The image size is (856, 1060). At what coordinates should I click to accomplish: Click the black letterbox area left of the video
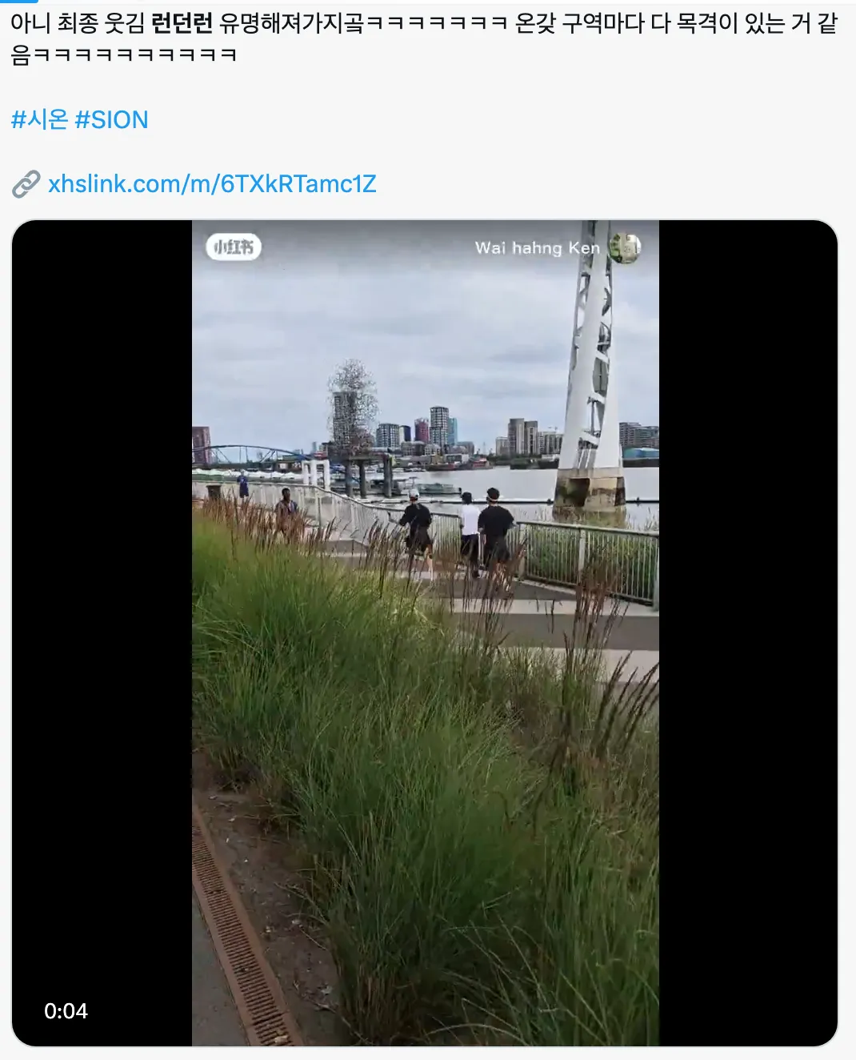pyautogui.click(x=102, y=632)
